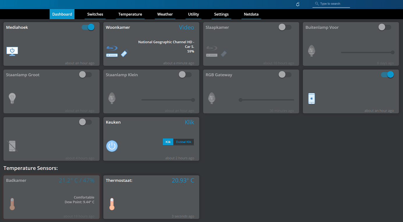Click the Woonkamer Video status text
The height and width of the screenshot is (222, 403).
[x=187, y=27]
